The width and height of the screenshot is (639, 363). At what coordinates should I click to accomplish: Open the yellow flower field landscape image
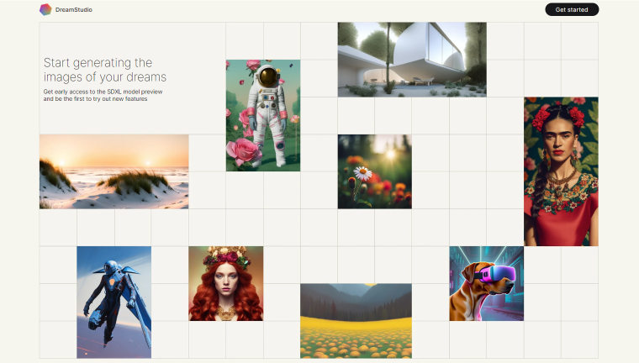tap(356, 321)
